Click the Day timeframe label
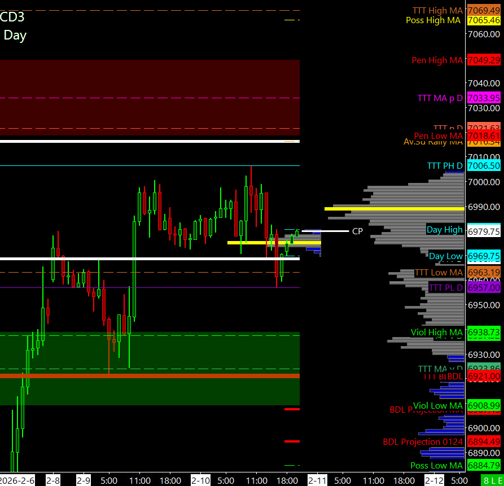The height and width of the screenshot is (486, 504). pos(15,35)
